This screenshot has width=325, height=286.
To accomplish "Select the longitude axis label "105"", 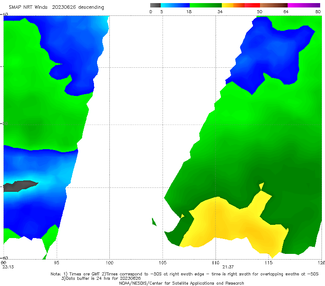I will tap(162, 263).
